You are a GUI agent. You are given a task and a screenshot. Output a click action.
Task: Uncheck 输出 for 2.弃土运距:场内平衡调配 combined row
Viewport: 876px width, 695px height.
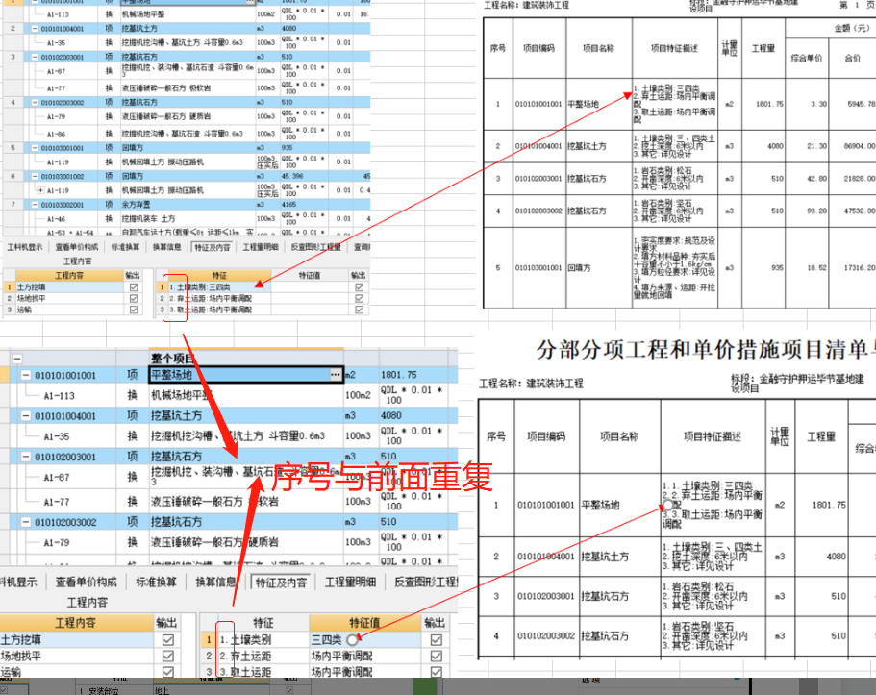360,298
